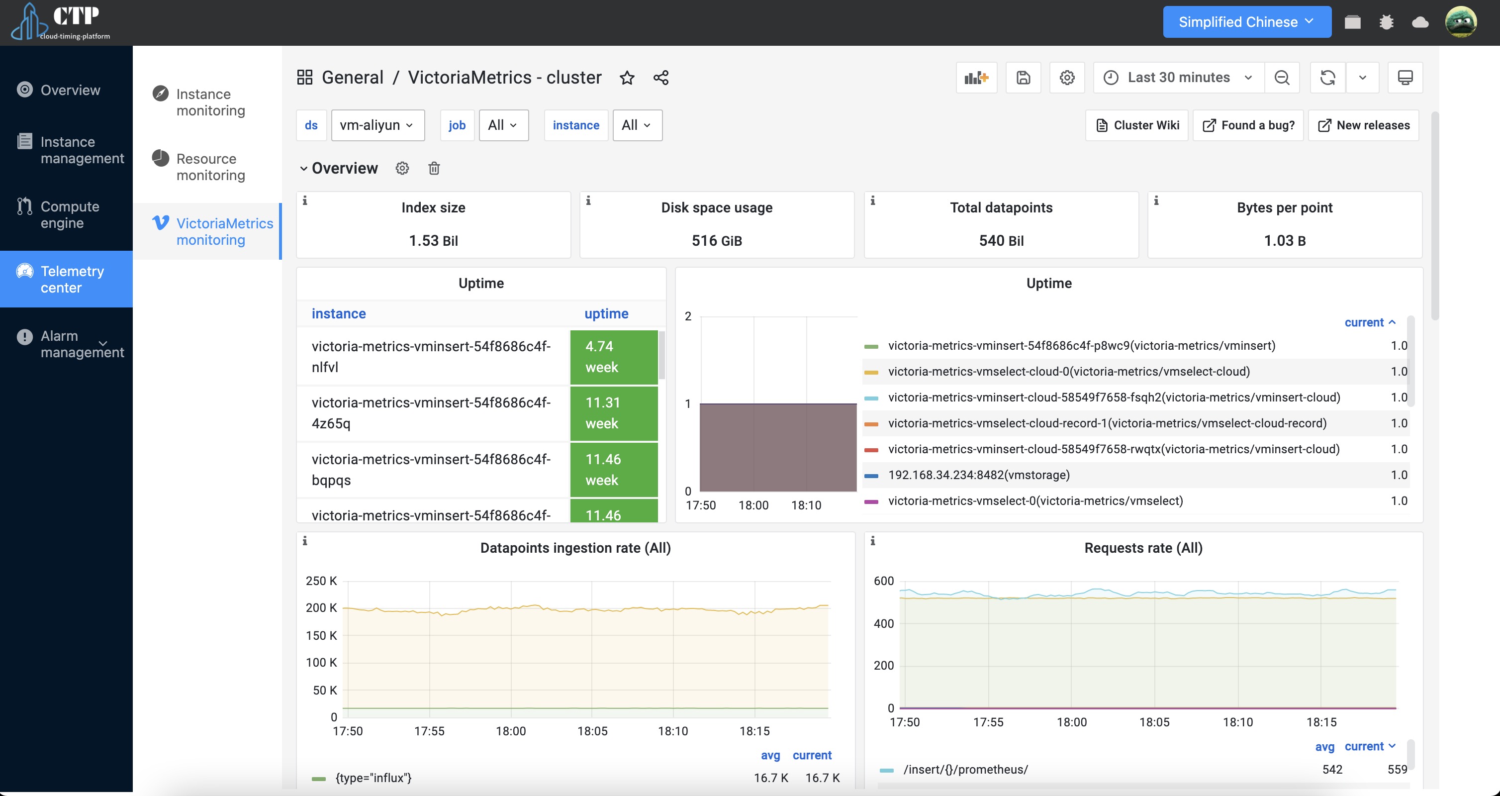Toggle vmselect-cloud-record-1 series in legend
Screen dimensions: 1500x796
(1107, 423)
